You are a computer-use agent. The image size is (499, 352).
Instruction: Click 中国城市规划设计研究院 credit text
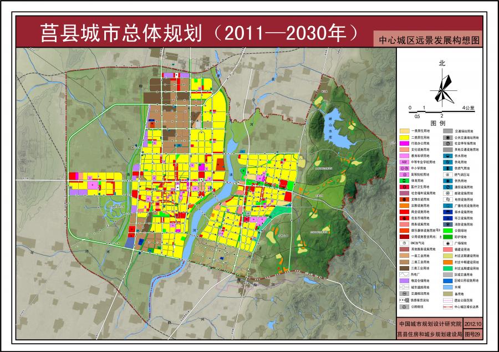[x=430, y=324]
